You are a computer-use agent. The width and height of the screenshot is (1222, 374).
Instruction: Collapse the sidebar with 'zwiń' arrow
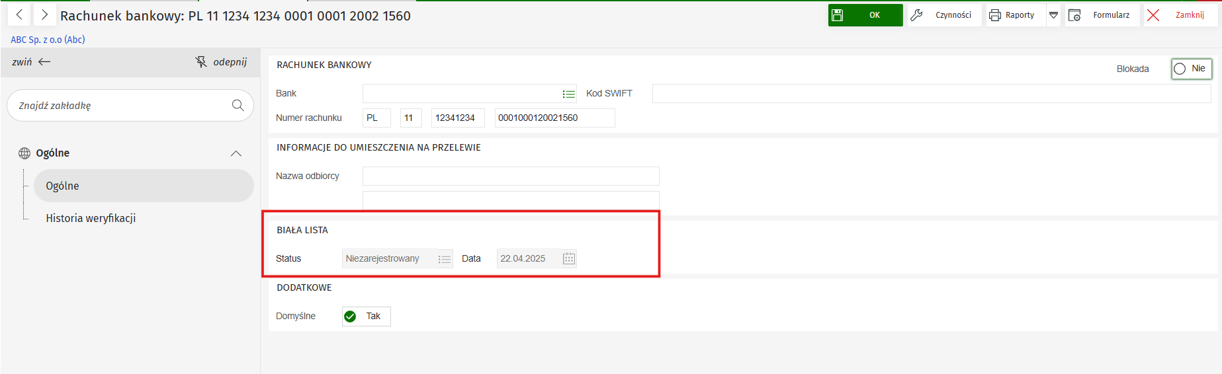[x=44, y=62]
